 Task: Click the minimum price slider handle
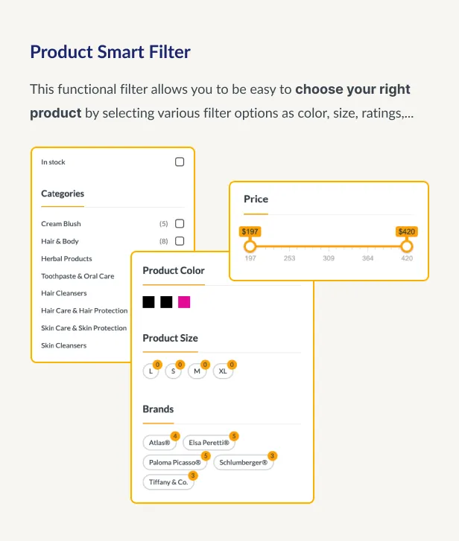tap(250, 246)
